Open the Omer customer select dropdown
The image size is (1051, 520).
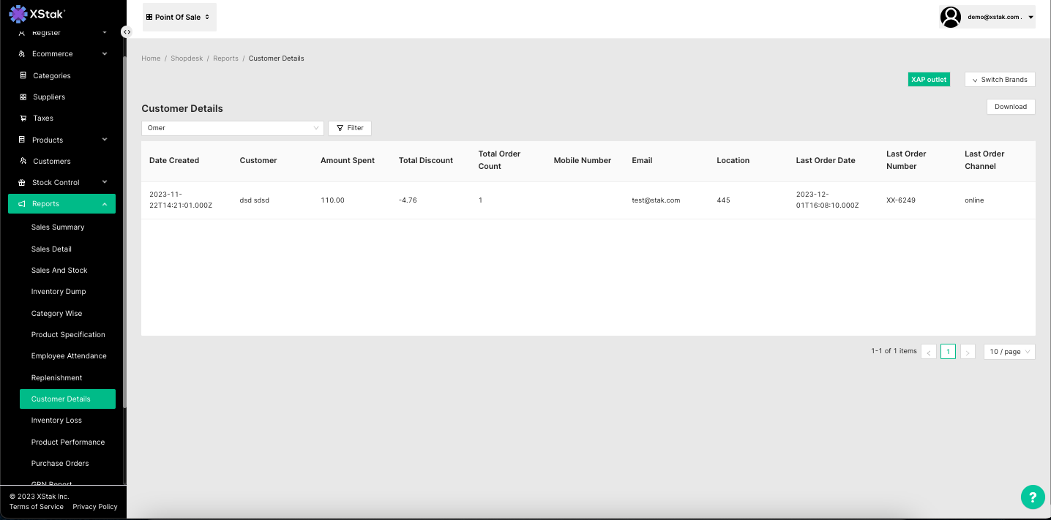pos(232,128)
